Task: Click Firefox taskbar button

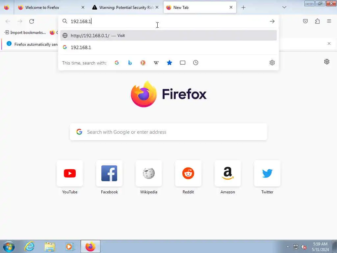Action: (91, 246)
